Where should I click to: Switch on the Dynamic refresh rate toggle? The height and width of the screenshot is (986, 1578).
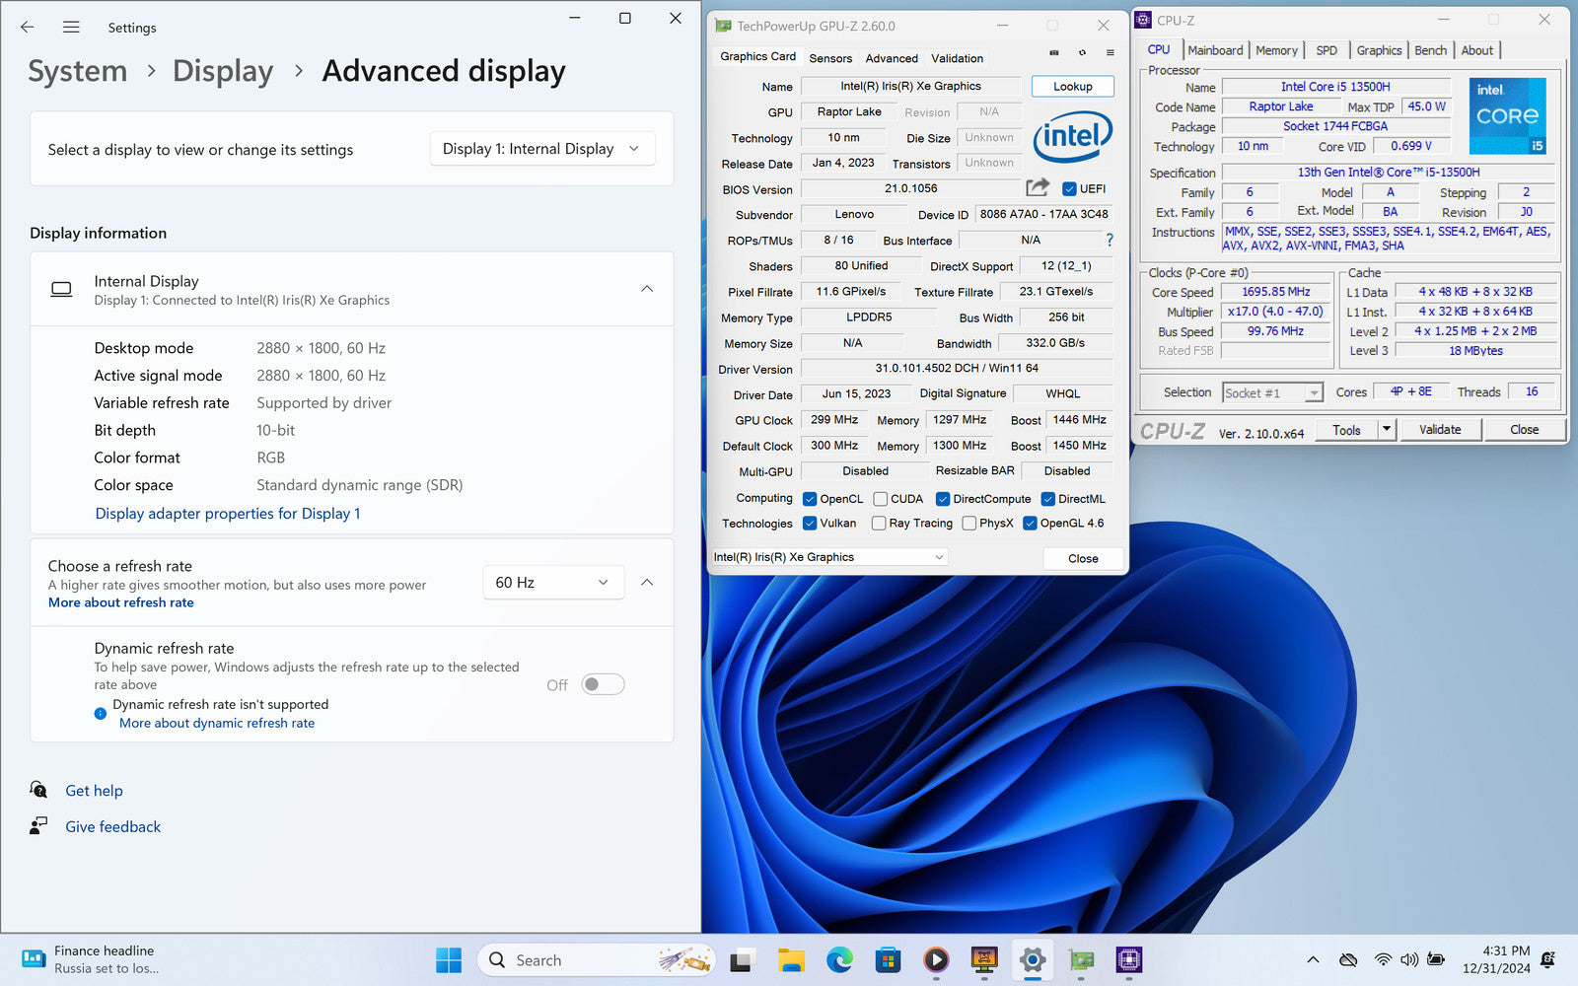[x=603, y=684]
